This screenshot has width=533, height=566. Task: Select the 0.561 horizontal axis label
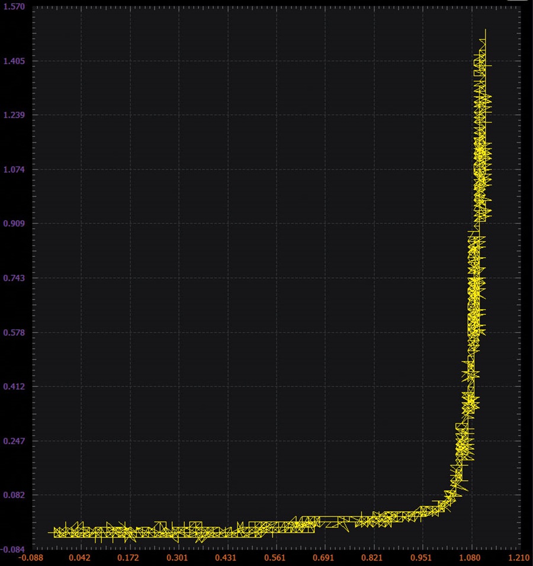point(275,558)
